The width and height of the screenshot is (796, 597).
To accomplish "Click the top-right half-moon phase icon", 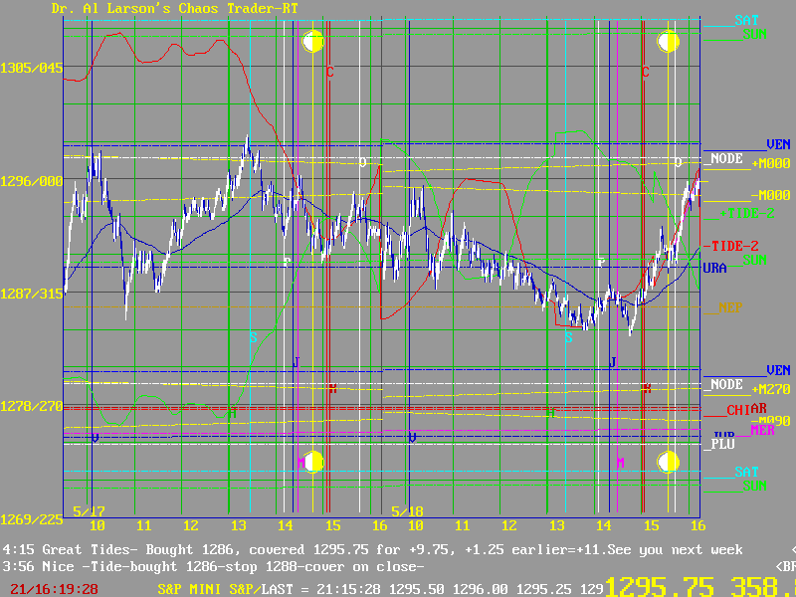I will tap(669, 41).
